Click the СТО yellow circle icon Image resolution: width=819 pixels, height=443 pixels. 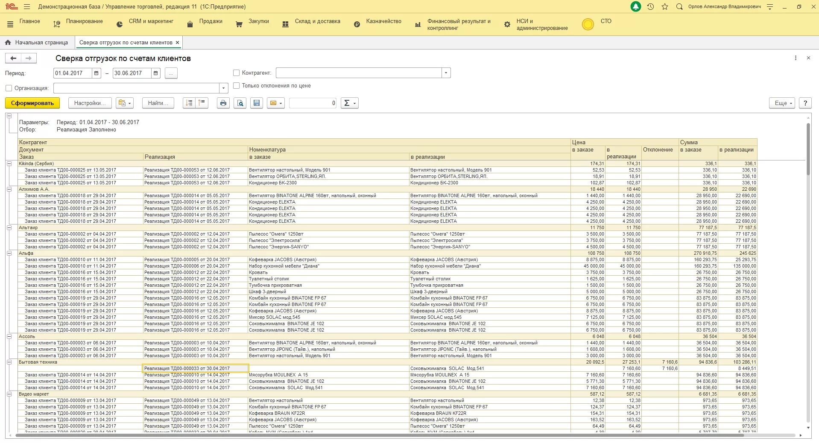point(588,24)
